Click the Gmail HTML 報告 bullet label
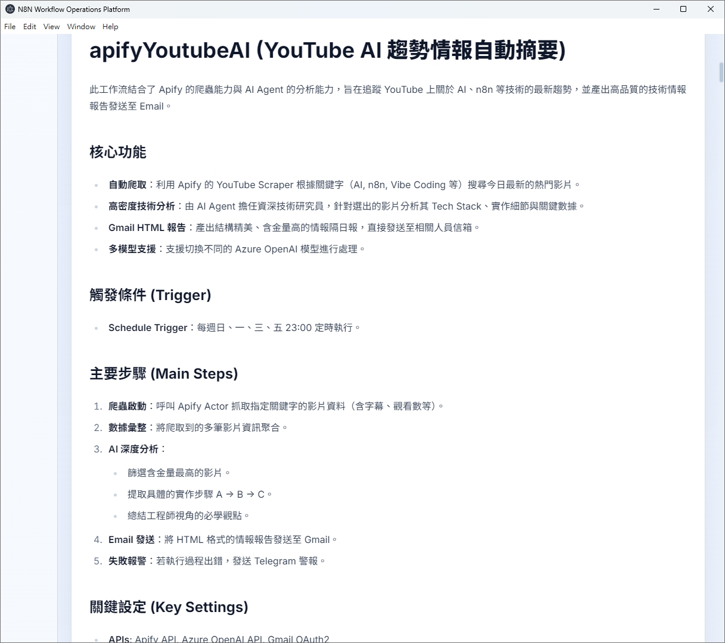725x643 pixels. [x=147, y=227]
